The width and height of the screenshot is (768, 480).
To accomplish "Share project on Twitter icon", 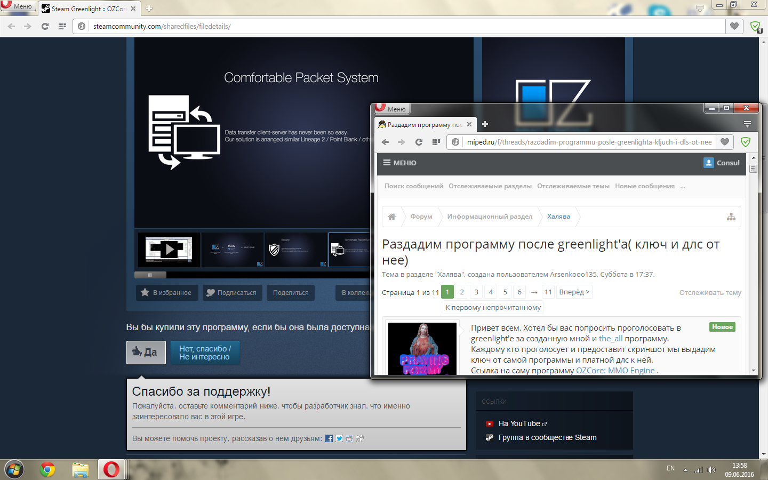I will coord(339,438).
